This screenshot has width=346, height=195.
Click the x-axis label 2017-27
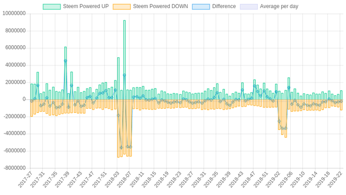pos(25,179)
